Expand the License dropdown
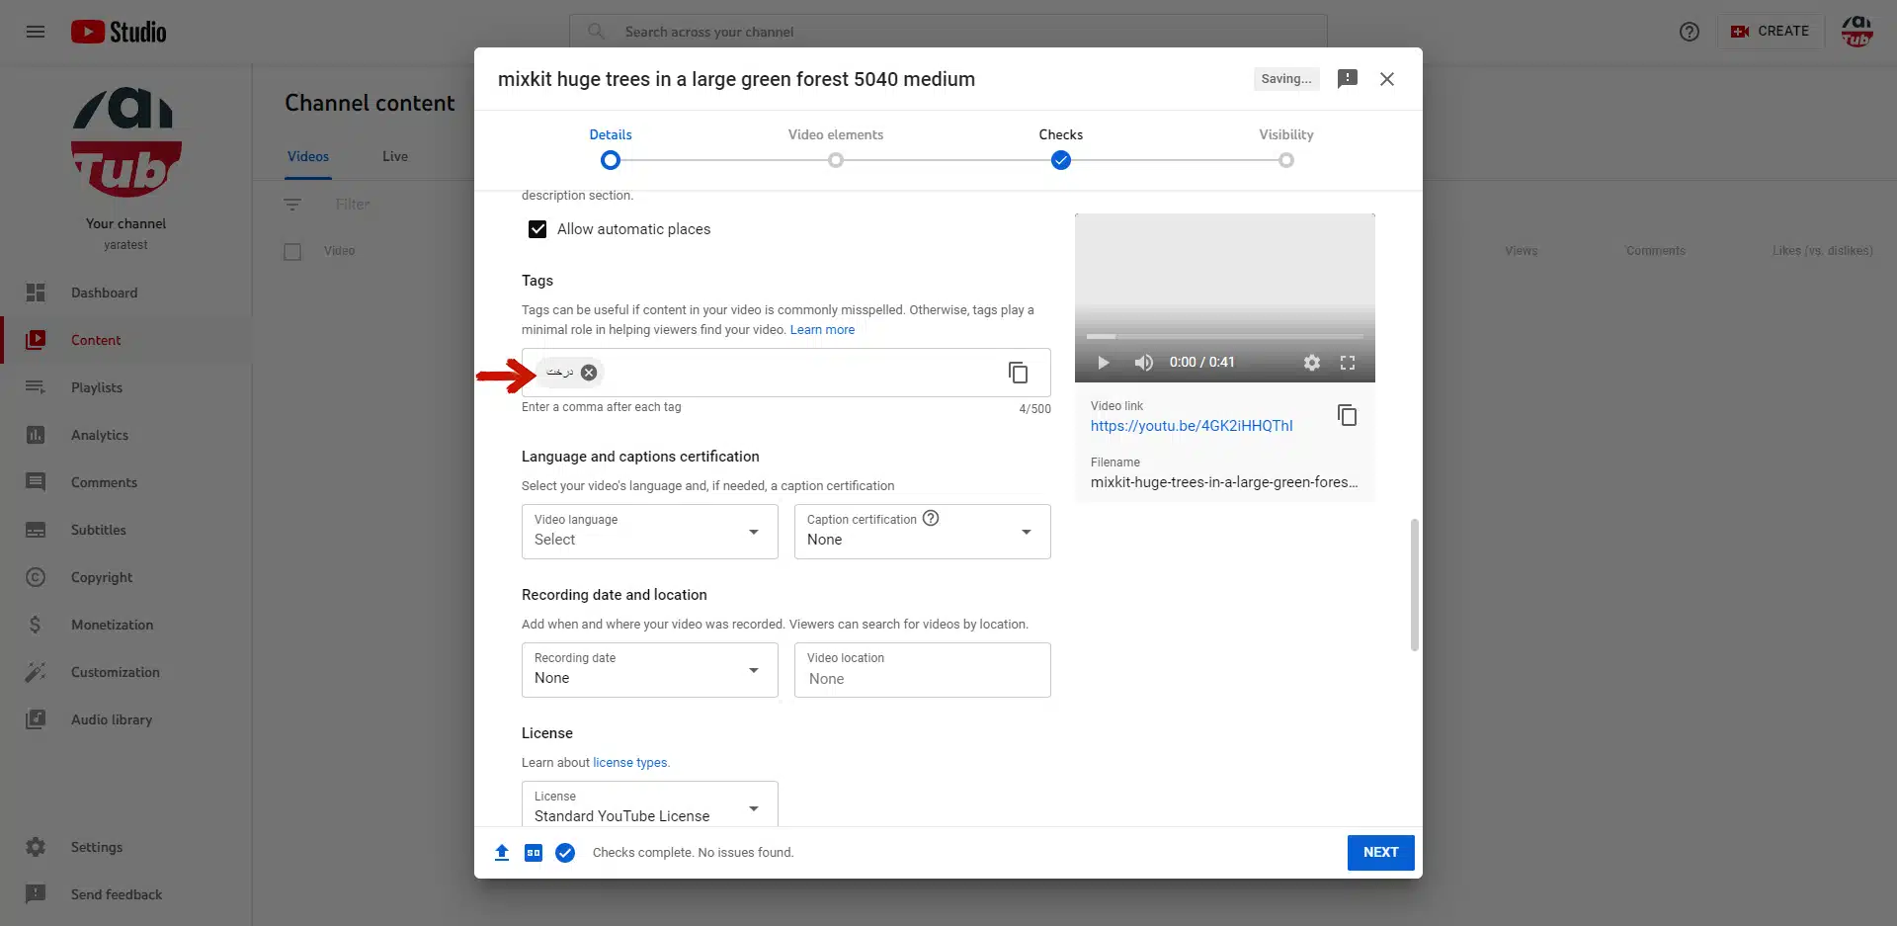Screen dimensions: 1897x926 [x=649, y=806]
